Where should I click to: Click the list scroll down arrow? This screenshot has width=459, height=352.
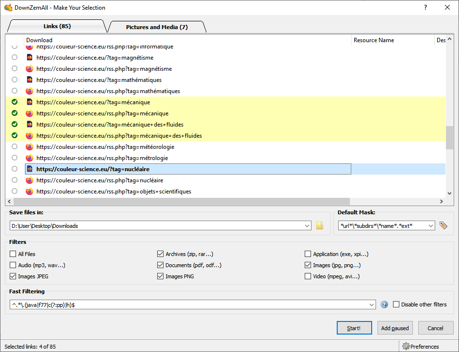[449, 193]
